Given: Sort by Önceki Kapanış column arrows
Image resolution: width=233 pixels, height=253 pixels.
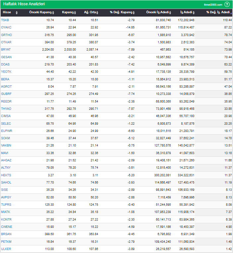Looking at the screenshot, I should click(53, 13).
